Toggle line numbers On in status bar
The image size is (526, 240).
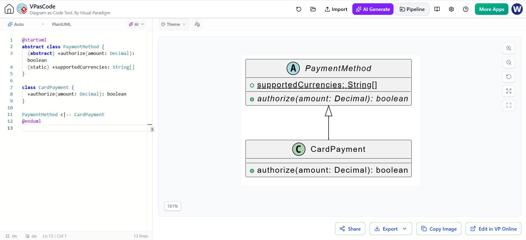tap(11, 236)
